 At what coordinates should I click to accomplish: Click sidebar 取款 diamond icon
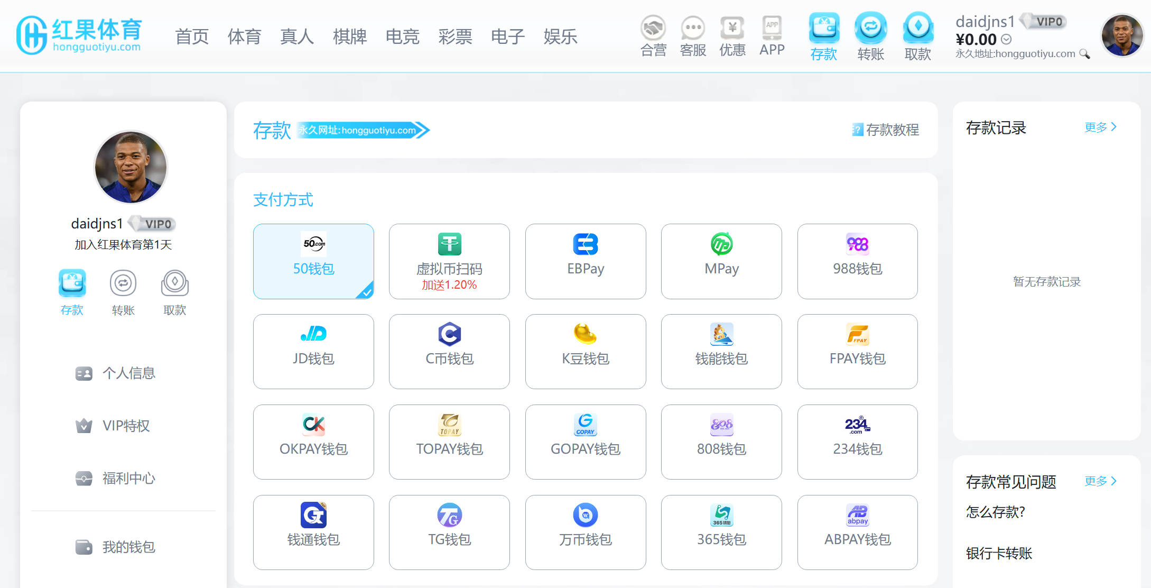(175, 283)
